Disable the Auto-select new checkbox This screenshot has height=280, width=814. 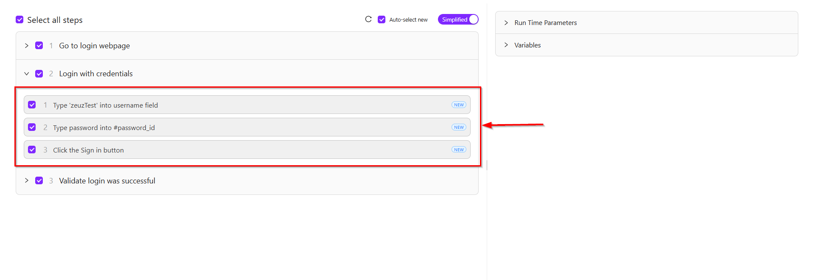pos(382,19)
